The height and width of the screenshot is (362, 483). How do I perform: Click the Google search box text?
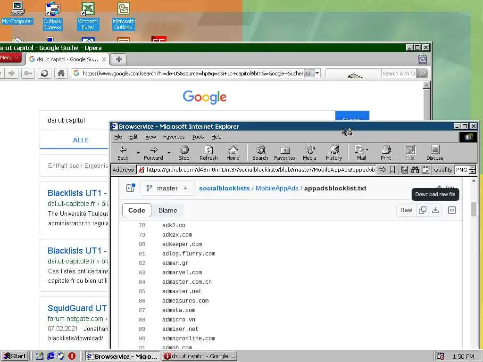click(x=66, y=120)
